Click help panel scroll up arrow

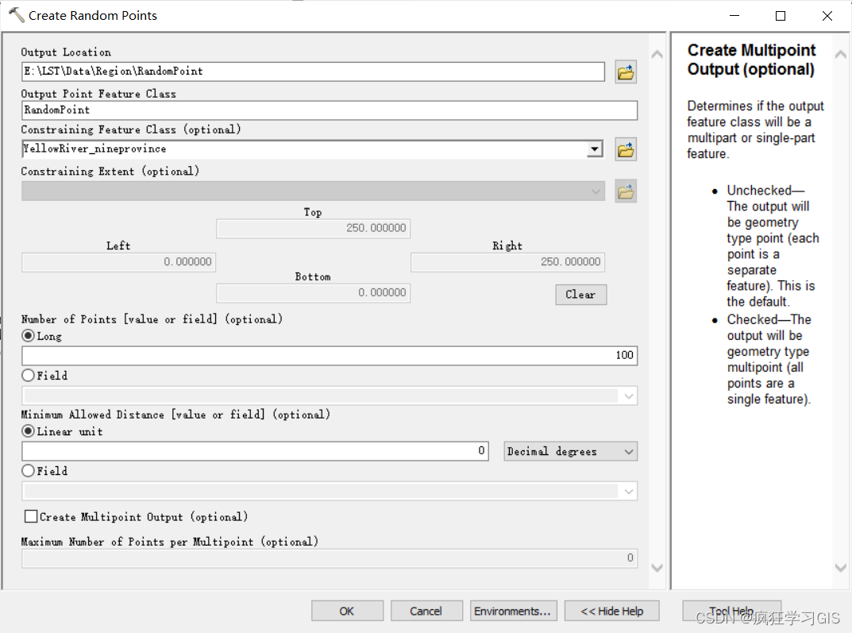(841, 54)
